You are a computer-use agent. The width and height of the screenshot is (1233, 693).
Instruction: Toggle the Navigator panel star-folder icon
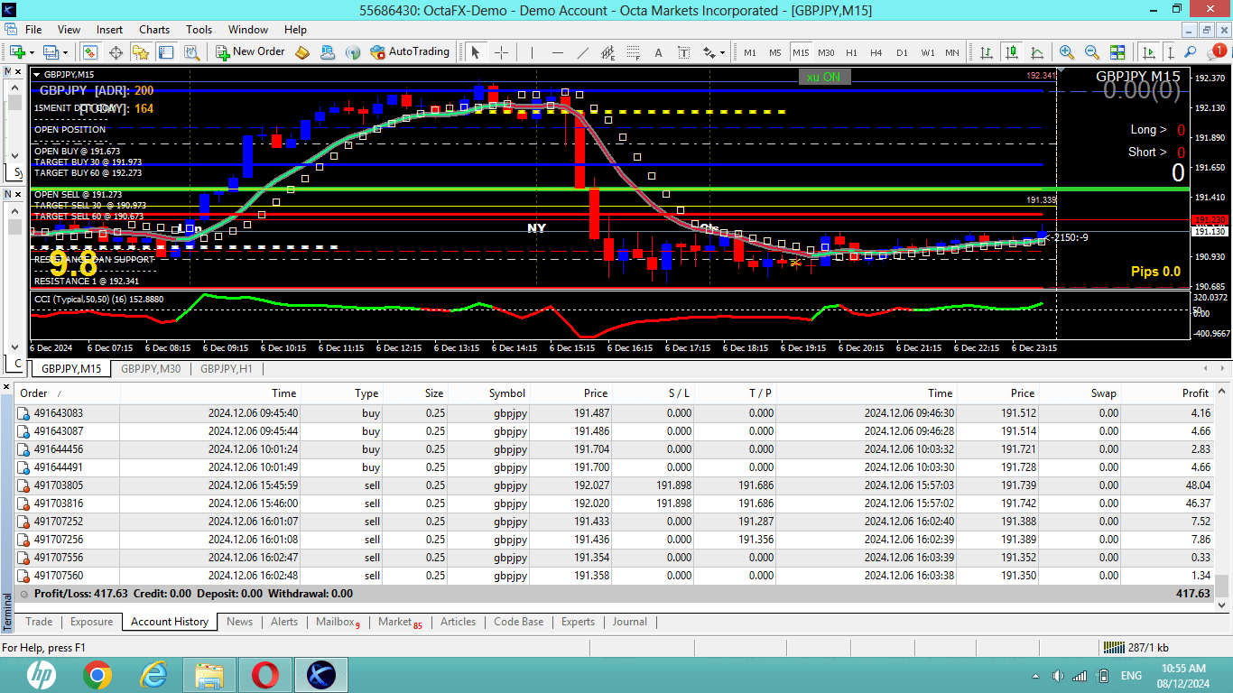coord(140,52)
